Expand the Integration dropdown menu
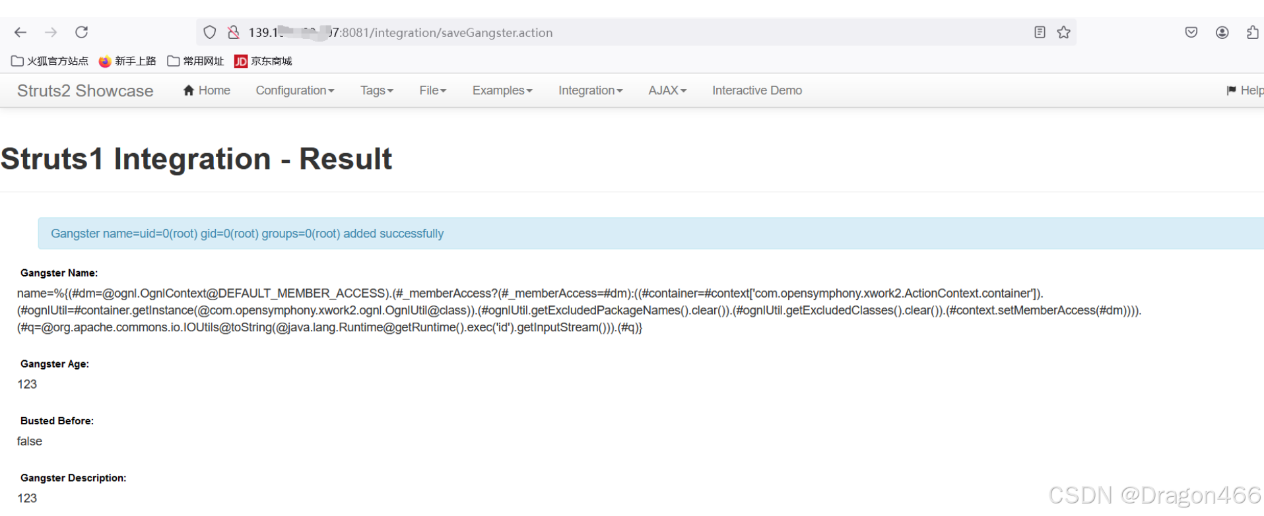 point(591,90)
